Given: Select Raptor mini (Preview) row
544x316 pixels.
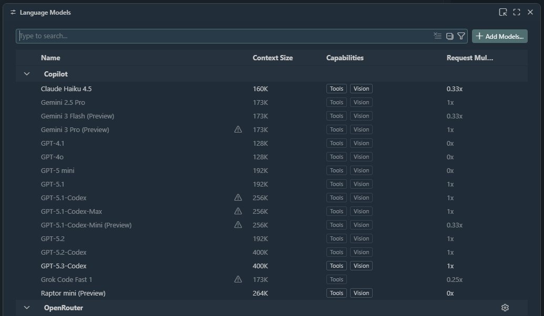Looking at the screenshot, I should (272, 293).
